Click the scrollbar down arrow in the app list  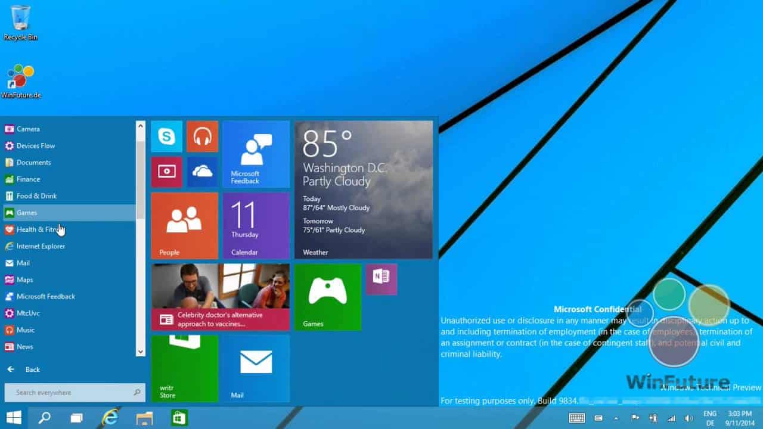coord(140,352)
